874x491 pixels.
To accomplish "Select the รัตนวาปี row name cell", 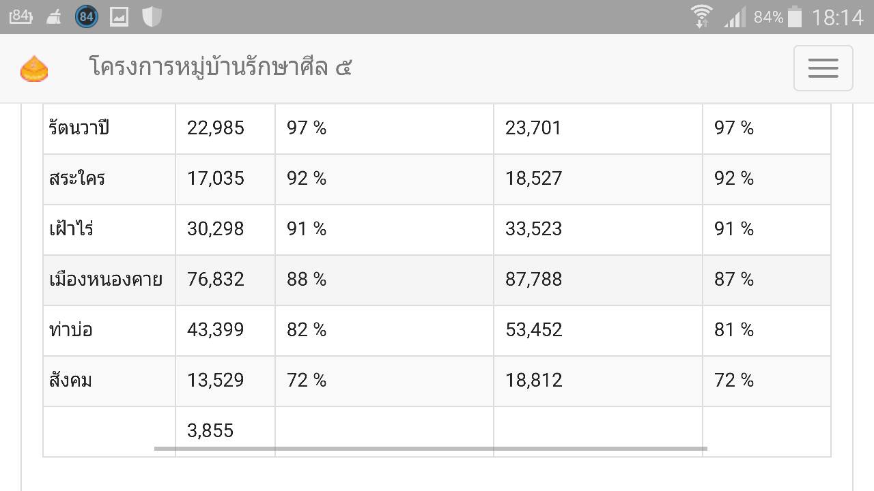I will click(109, 128).
